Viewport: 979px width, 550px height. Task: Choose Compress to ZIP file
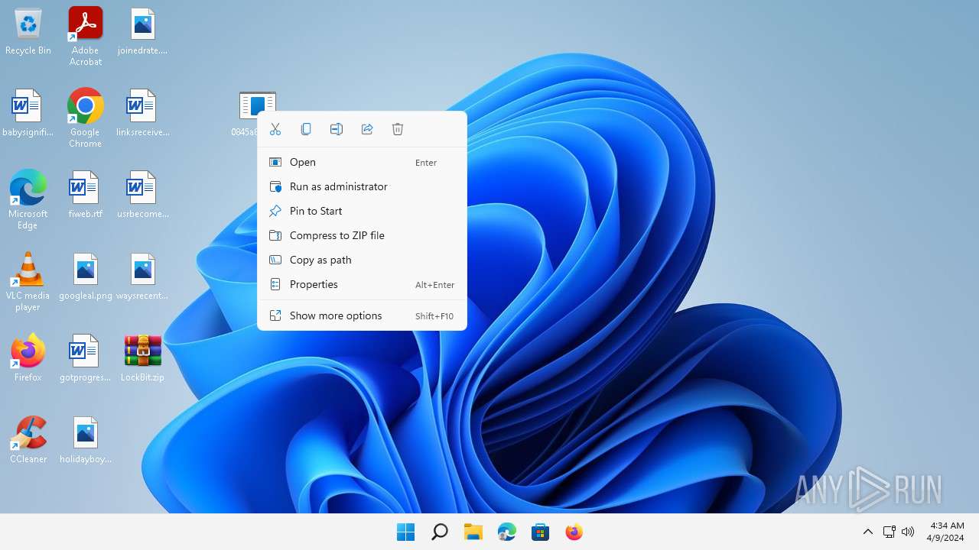pyautogui.click(x=362, y=235)
